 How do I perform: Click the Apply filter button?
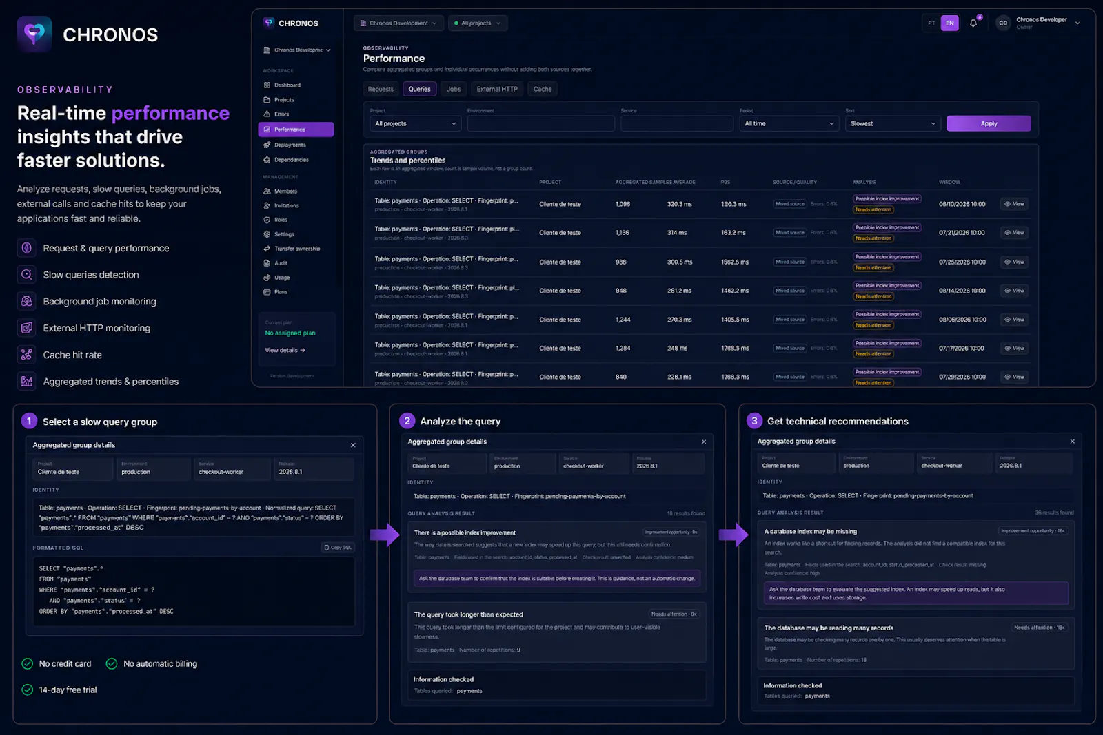click(989, 124)
